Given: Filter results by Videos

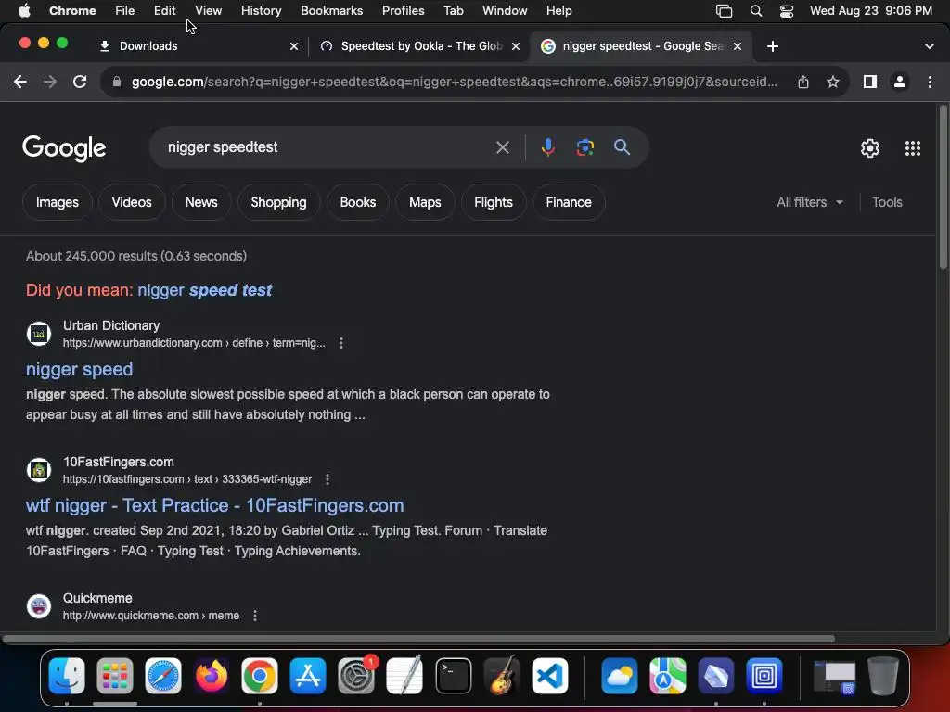Looking at the screenshot, I should [x=132, y=202].
